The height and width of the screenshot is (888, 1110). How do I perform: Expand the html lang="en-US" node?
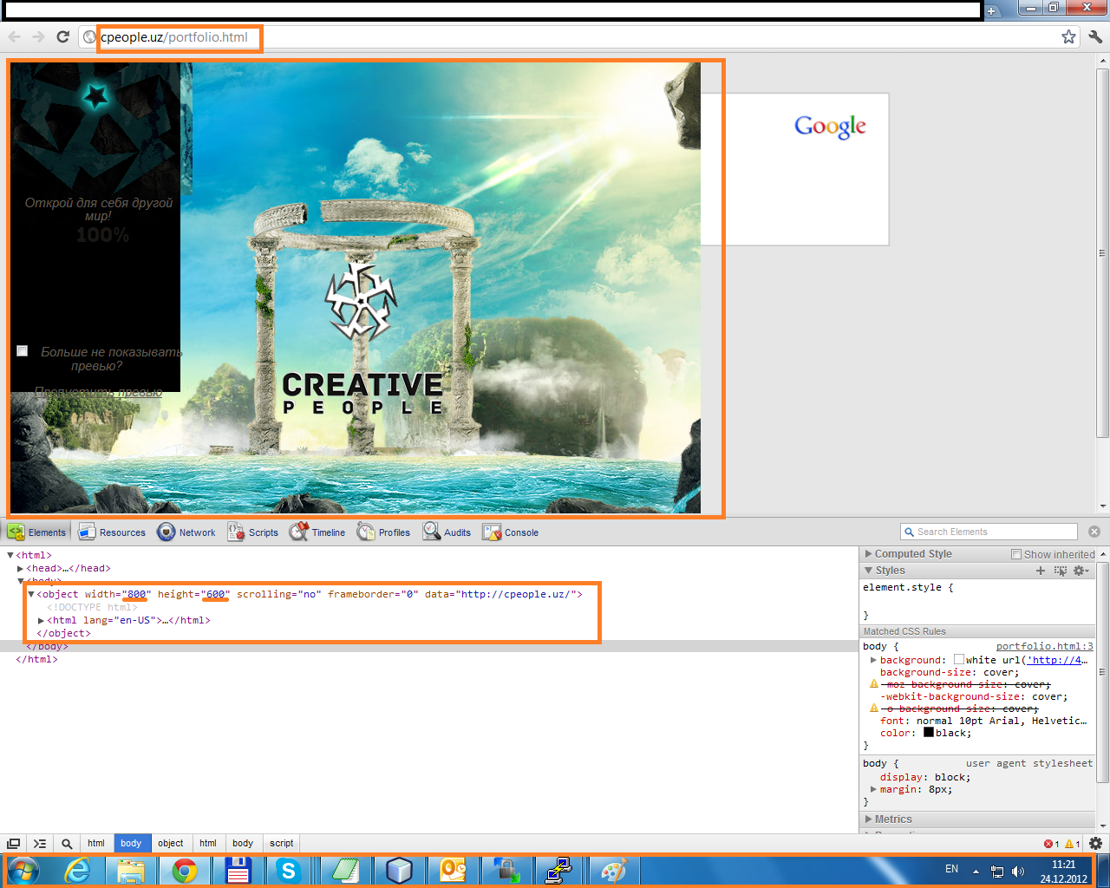coord(42,621)
